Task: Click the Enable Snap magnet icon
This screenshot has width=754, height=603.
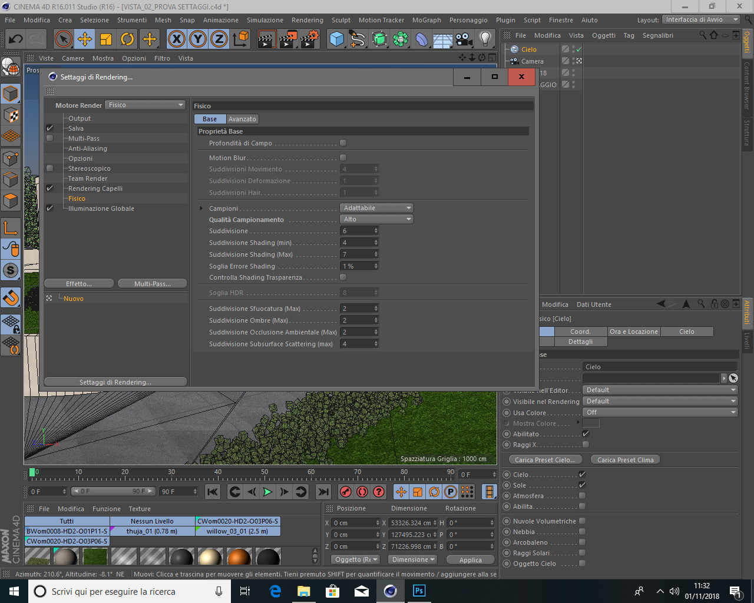Action: tap(11, 297)
